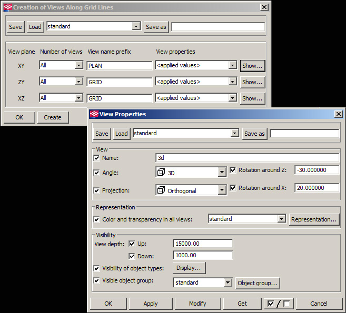Click Save in View Properties dialog
Viewport: 346px width, 313px height.
click(x=102, y=134)
